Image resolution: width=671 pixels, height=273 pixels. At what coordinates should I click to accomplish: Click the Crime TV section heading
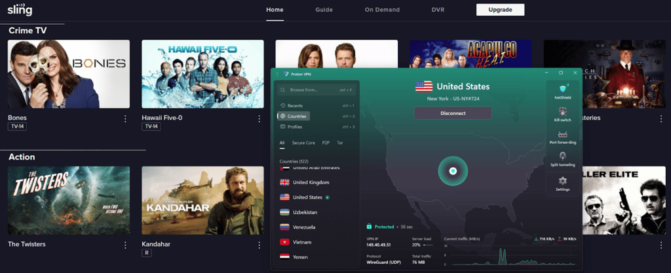click(28, 31)
